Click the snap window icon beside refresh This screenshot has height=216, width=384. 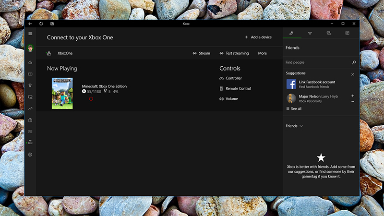[x=52, y=24]
